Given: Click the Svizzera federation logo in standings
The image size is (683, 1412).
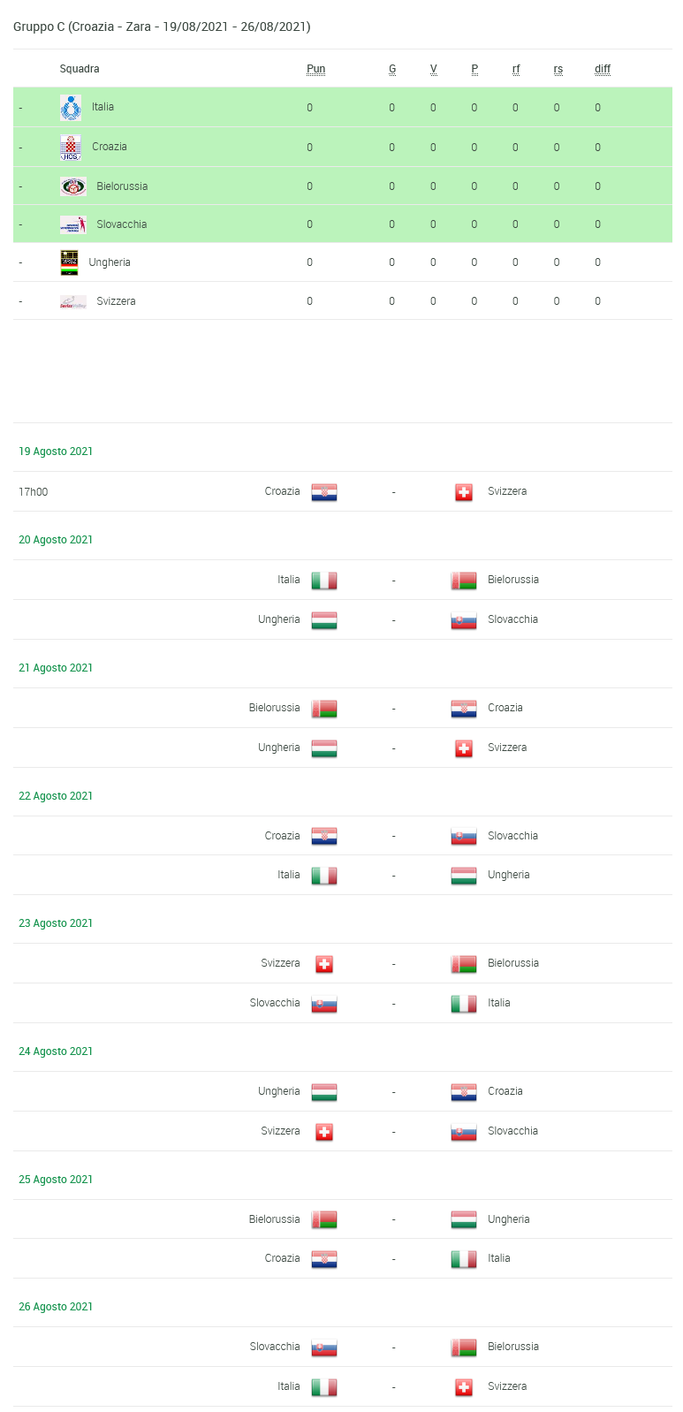Looking at the screenshot, I should click(x=73, y=301).
